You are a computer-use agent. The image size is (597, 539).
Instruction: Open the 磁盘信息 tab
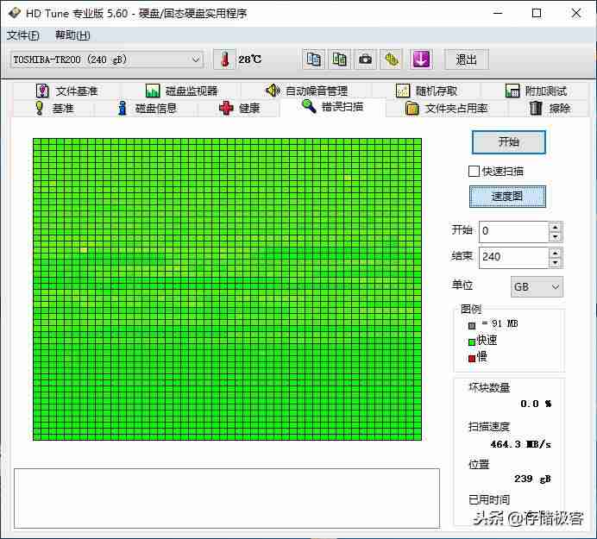click(x=147, y=109)
